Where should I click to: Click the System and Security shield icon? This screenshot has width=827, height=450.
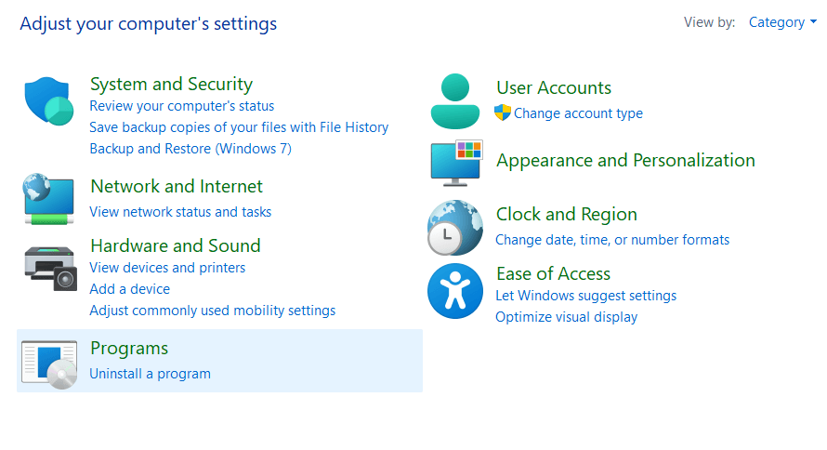49,100
